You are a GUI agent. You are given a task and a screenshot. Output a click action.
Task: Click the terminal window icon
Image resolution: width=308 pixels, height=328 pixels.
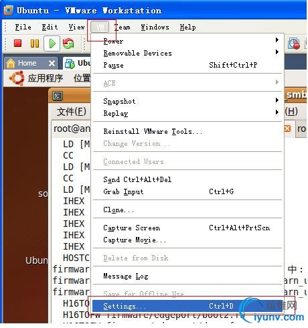click(58, 96)
